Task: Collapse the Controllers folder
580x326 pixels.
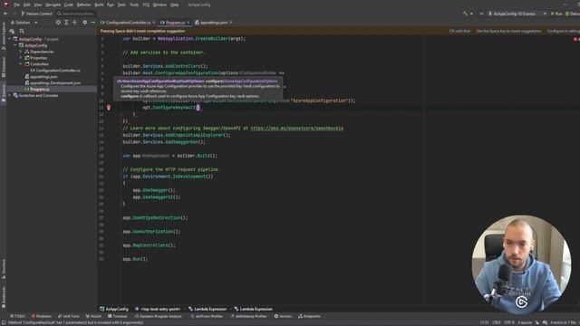Action: pyautogui.click(x=21, y=64)
